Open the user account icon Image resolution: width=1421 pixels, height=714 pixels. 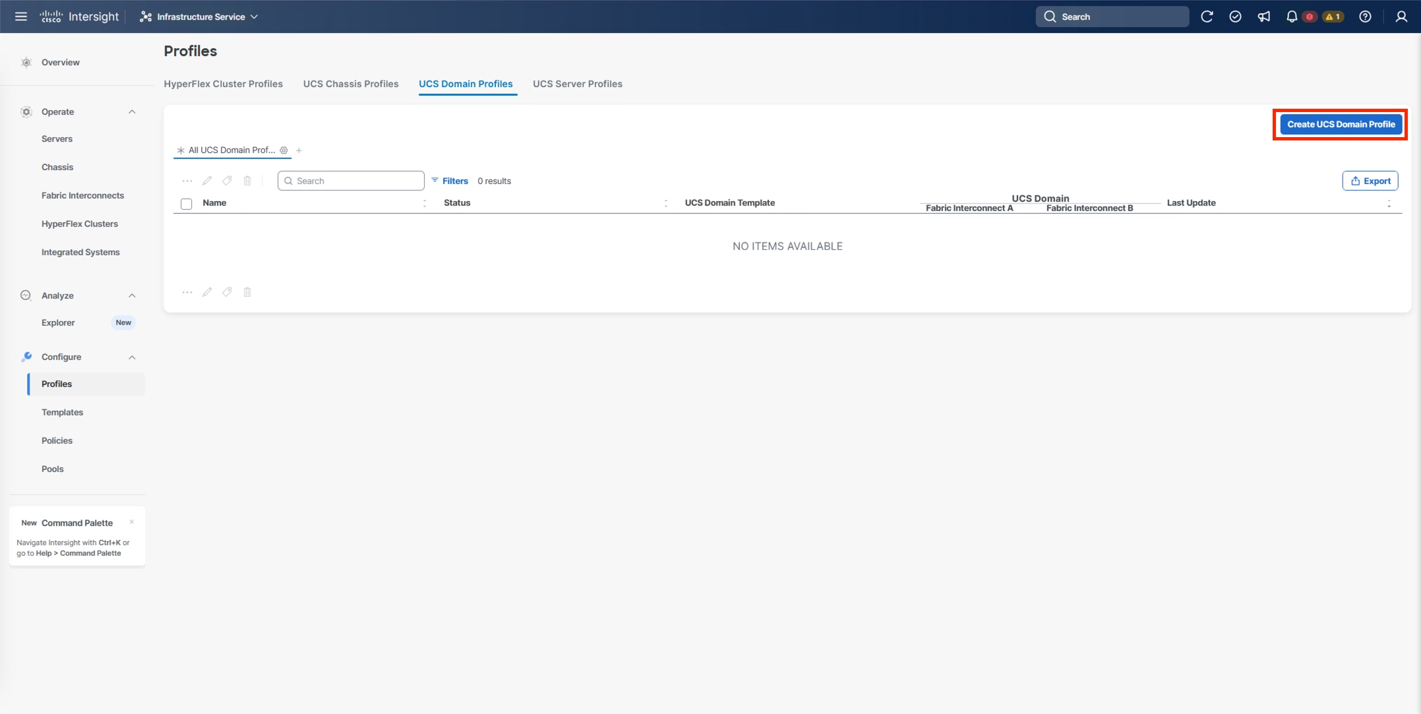coord(1401,16)
